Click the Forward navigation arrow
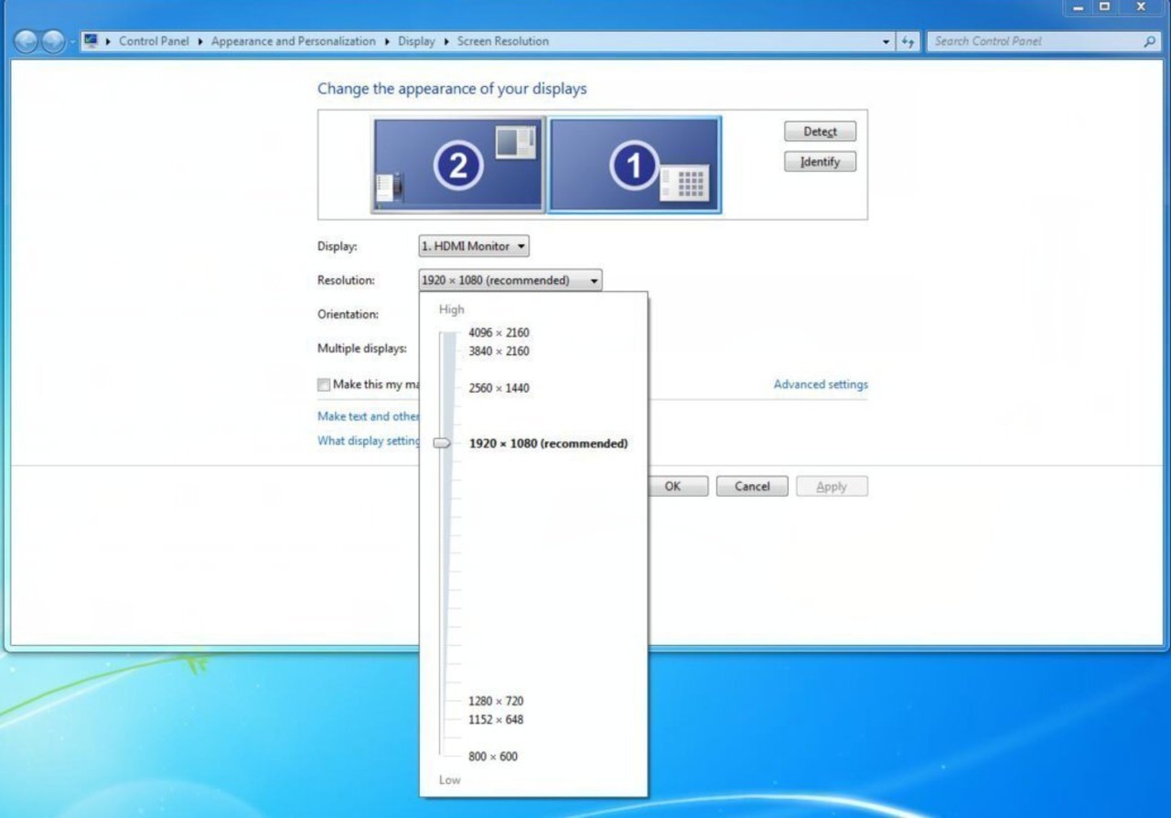This screenshot has width=1171, height=818. click(x=54, y=42)
